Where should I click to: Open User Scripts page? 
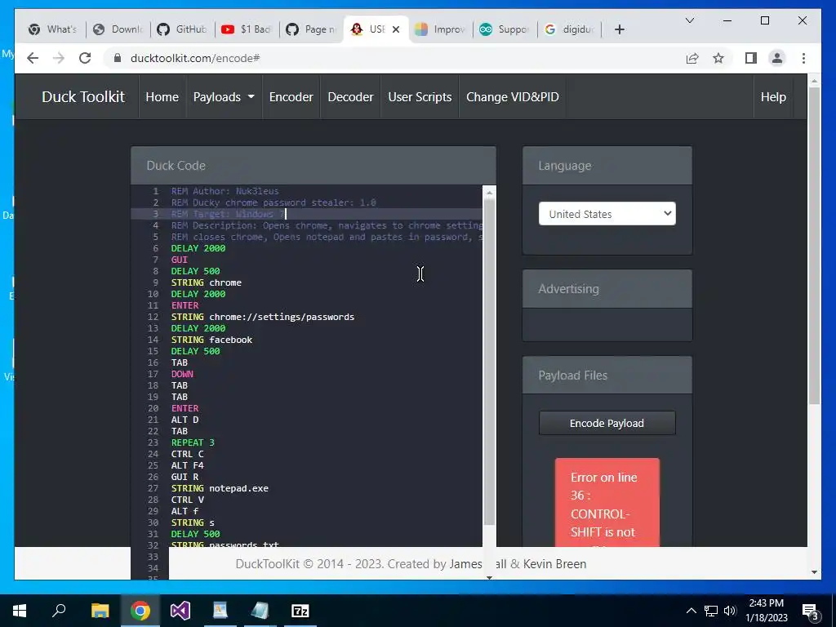click(x=420, y=97)
